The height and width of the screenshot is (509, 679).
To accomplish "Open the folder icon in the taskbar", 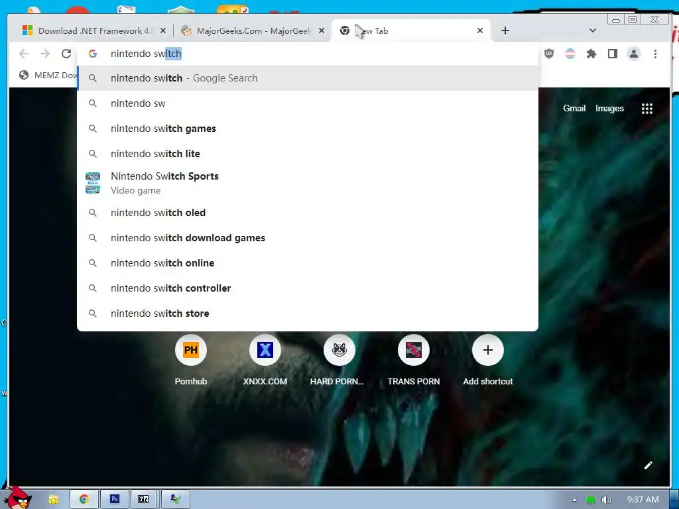I will tap(53, 500).
